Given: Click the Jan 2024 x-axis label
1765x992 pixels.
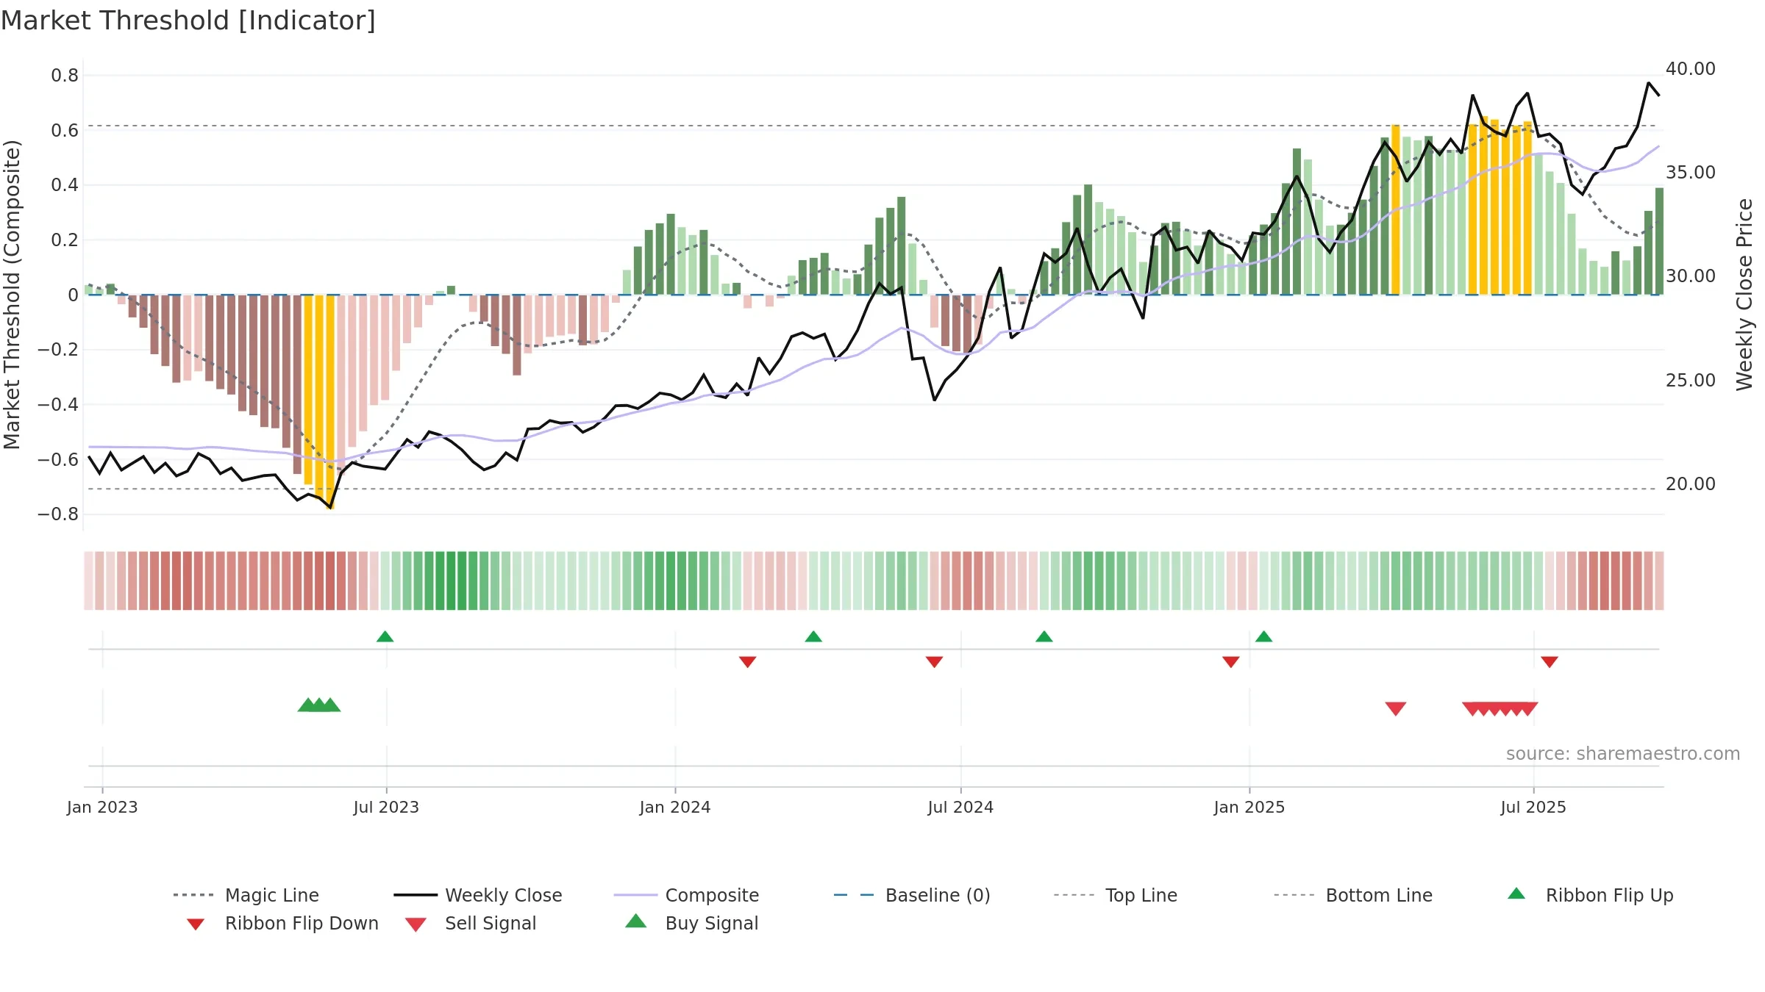Looking at the screenshot, I should (675, 808).
